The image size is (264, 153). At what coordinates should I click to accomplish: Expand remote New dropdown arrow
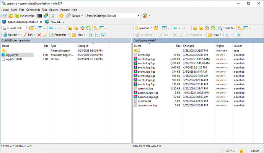pos(220,35)
